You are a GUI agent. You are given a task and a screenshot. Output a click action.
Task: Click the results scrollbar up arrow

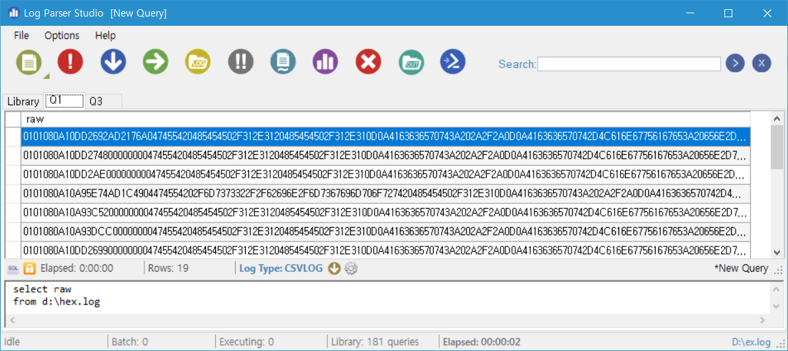777,119
